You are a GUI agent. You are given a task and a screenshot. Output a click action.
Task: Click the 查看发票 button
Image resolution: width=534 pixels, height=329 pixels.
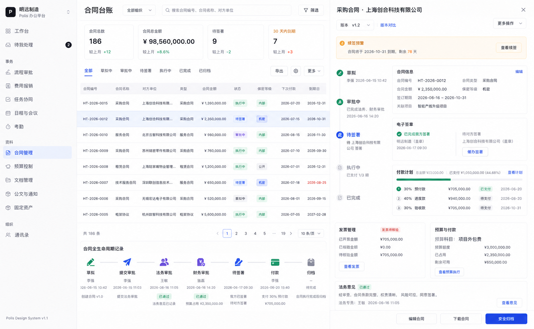[x=352, y=266]
